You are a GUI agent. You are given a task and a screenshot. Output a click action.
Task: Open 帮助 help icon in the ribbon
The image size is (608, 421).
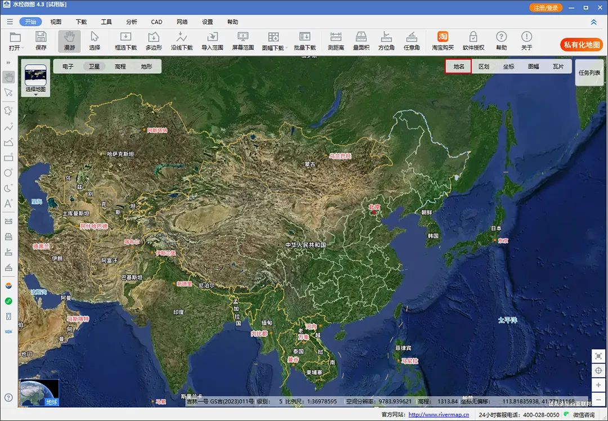(502, 41)
